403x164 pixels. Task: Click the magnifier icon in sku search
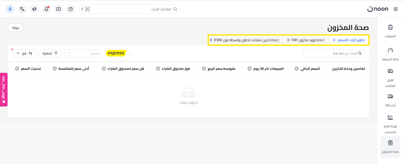point(360,53)
